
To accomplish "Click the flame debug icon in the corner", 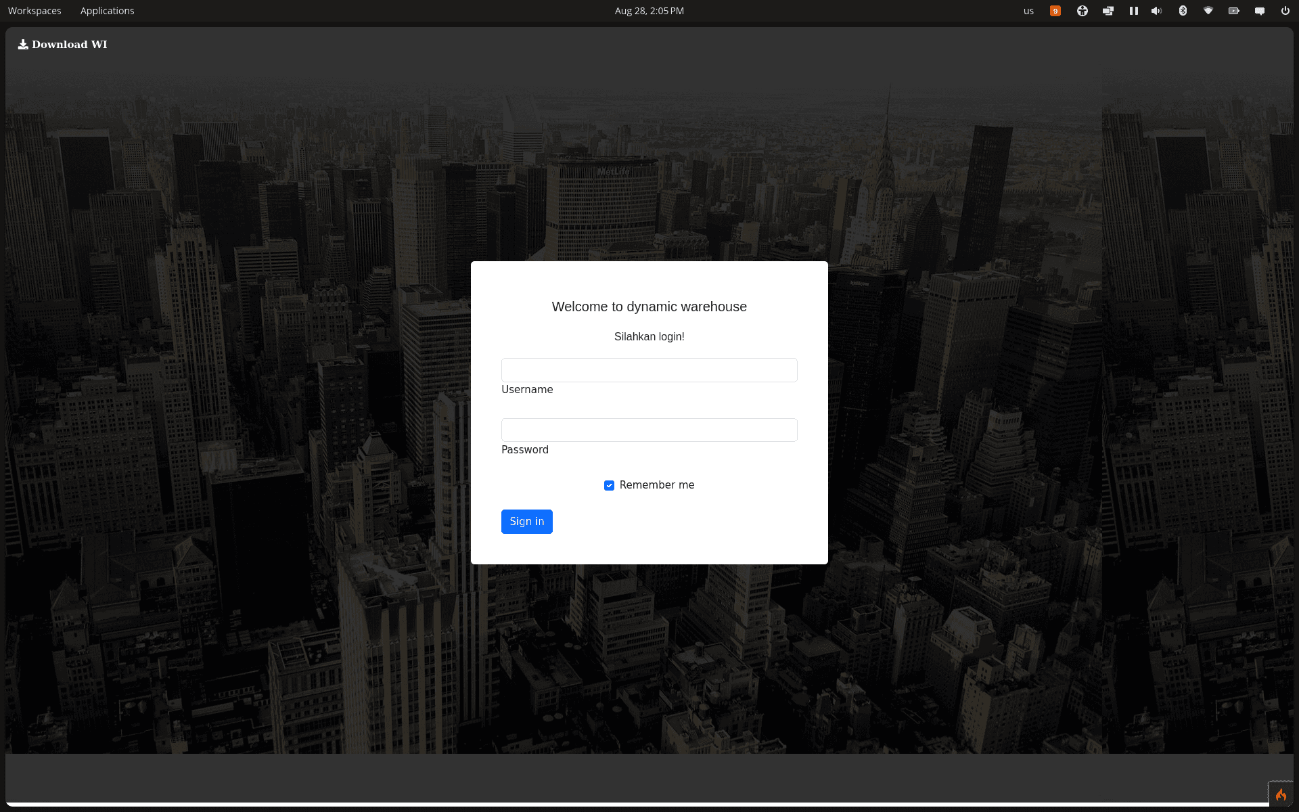I will coord(1280,794).
